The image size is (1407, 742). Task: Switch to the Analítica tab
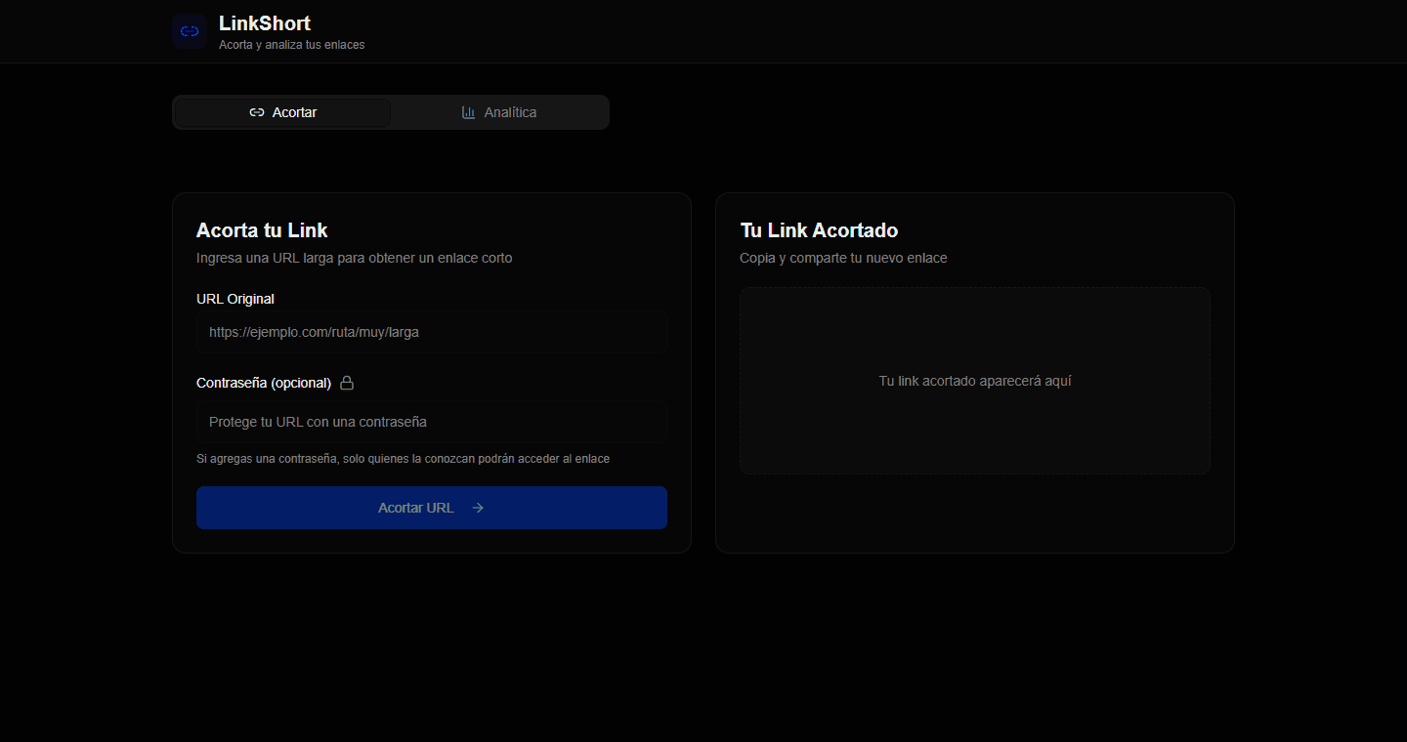(x=498, y=112)
